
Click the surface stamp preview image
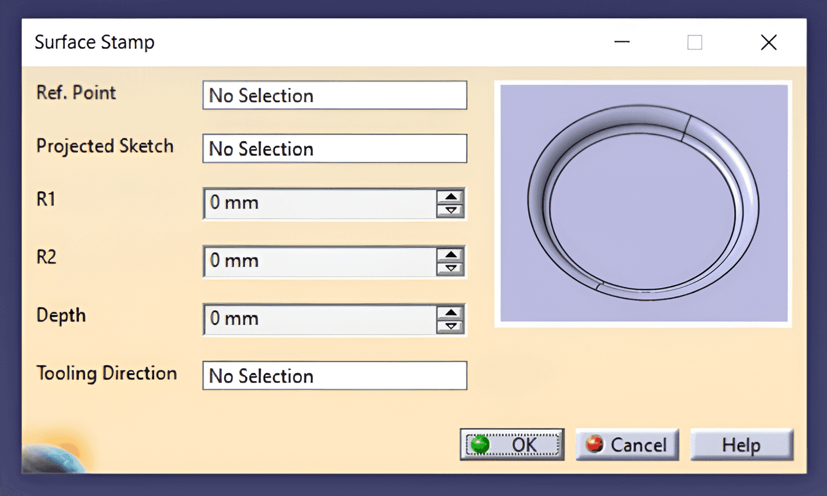(x=643, y=203)
